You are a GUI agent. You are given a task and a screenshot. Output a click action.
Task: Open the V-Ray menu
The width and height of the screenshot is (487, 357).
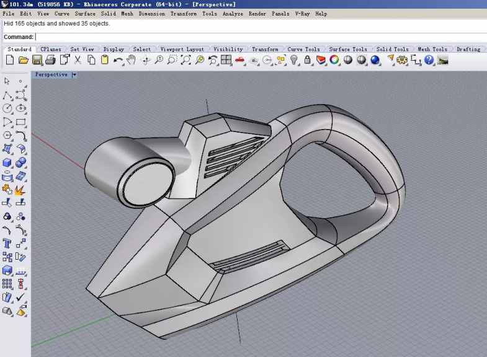pos(302,14)
